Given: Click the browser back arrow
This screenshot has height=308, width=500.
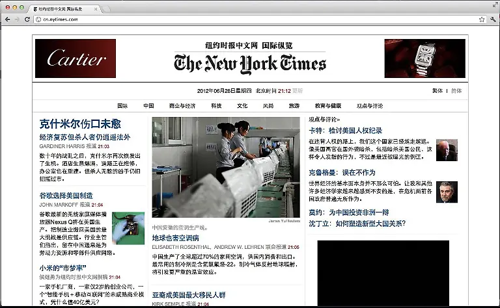Looking at the screenshot, I should pyautogui.click(x=7, y=19).
